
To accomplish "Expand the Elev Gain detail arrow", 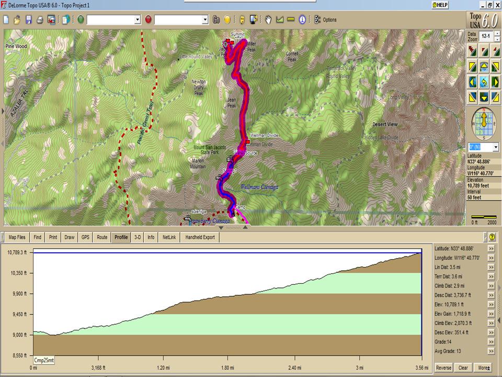I will tap(492, 314).
